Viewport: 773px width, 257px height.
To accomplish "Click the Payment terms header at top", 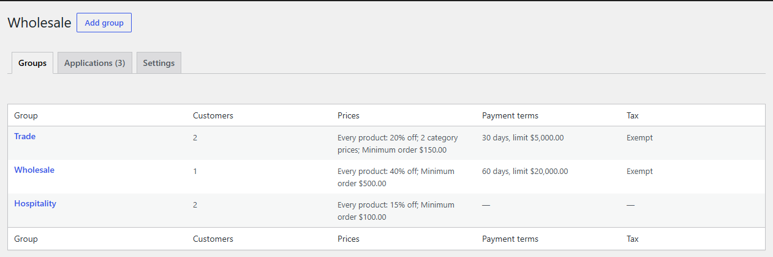I will click(510, 115).
